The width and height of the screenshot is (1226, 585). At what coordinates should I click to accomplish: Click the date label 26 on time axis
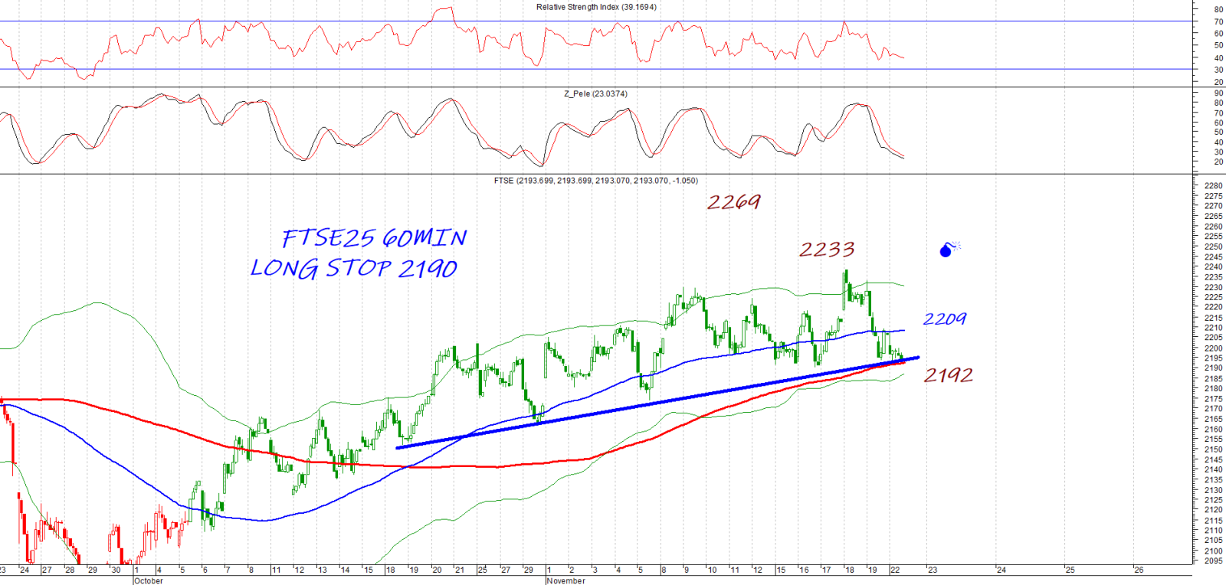point(1139,570)
